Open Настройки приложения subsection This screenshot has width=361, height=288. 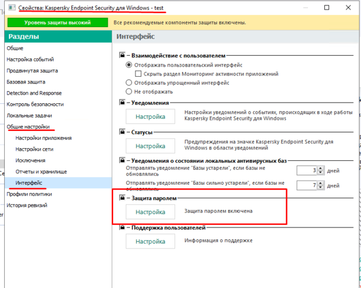point(43,138)
